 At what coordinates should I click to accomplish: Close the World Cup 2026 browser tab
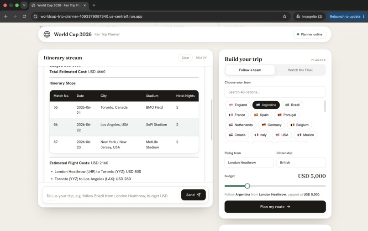[85, 5]
